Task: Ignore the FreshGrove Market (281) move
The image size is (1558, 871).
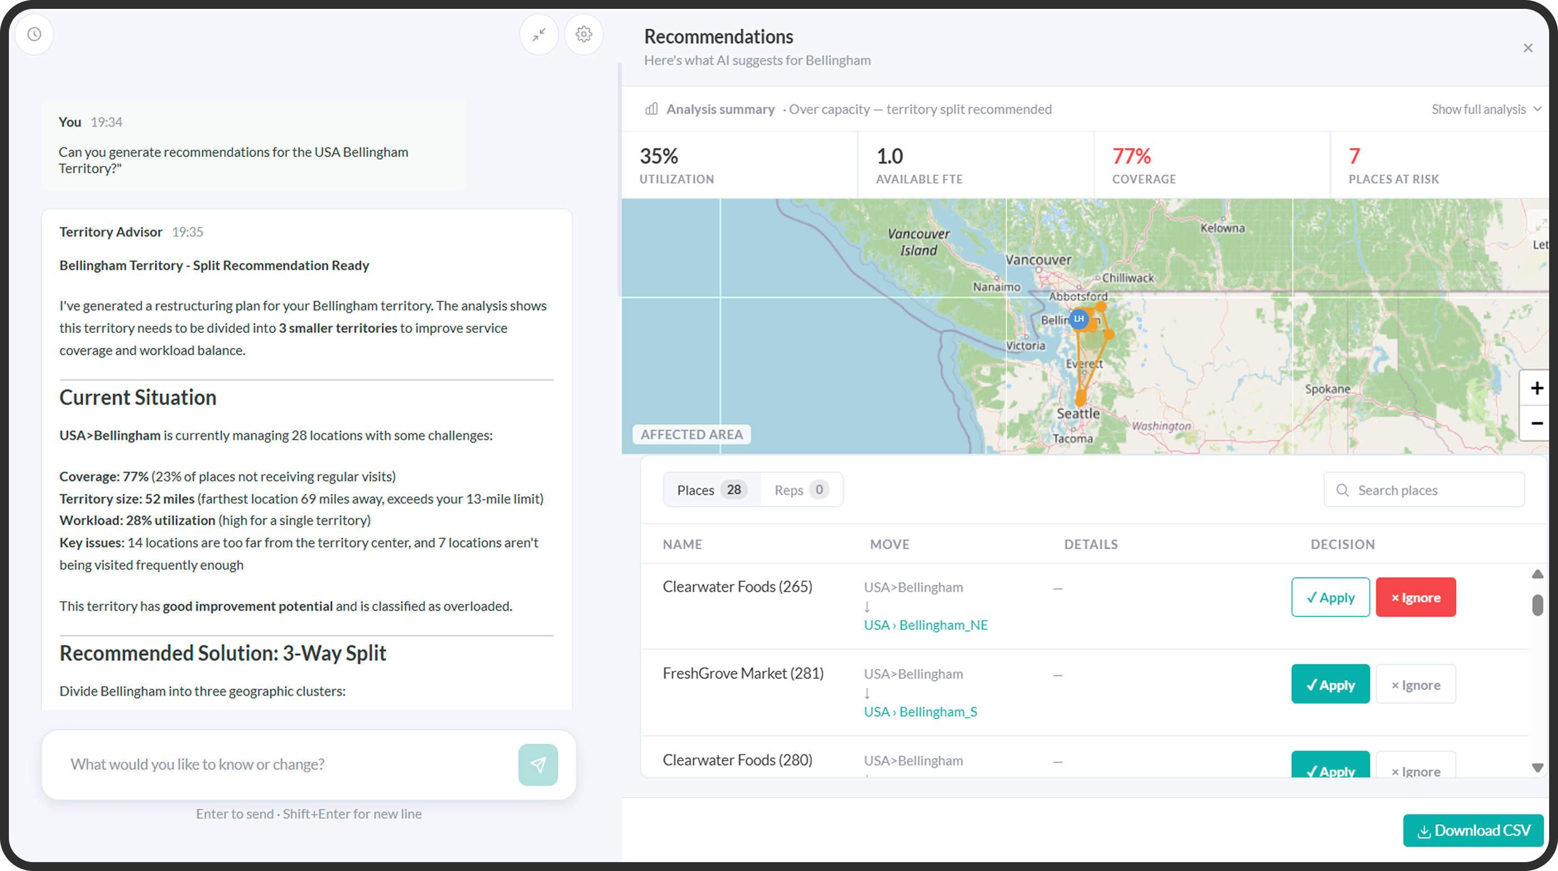Action: [x=1415, y=684]
